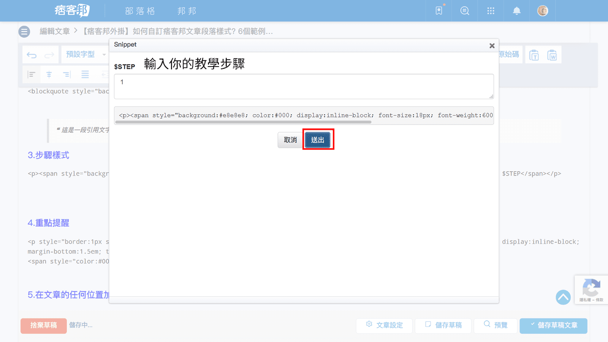608x342 pixels.
Task: Click the paste as plain text icon
Action: pos(534,55)
